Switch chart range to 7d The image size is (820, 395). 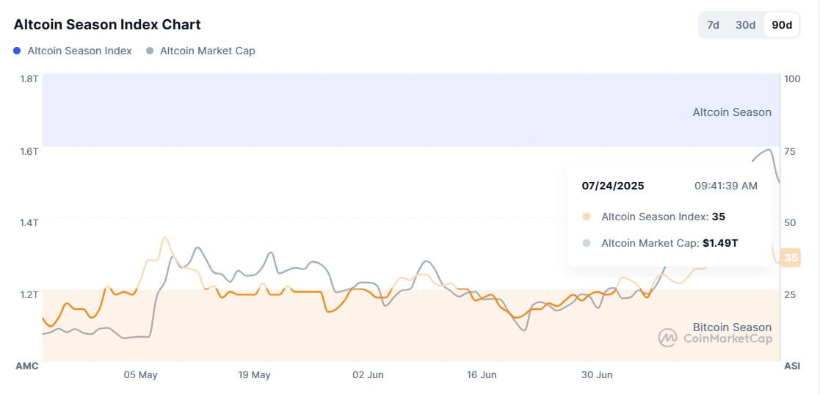click(x=713, y=25)
